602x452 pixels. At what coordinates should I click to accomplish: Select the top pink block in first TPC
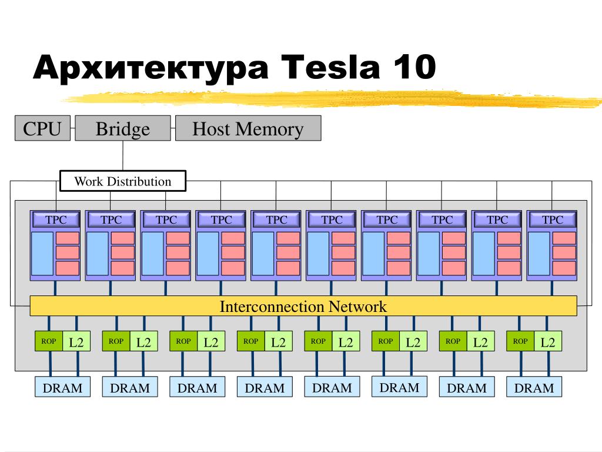68,238
